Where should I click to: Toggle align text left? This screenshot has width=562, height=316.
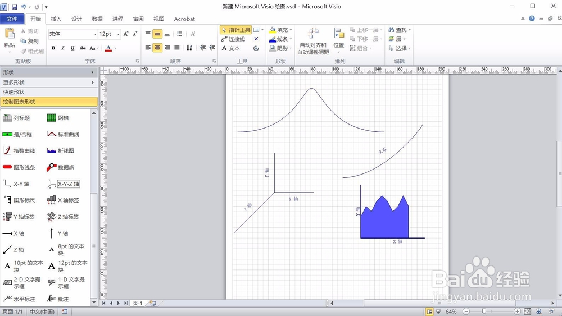pyautogui.click(x=148, y=48)
